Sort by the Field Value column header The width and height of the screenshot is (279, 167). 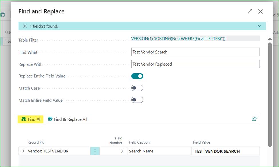click(x=202, y=142)
